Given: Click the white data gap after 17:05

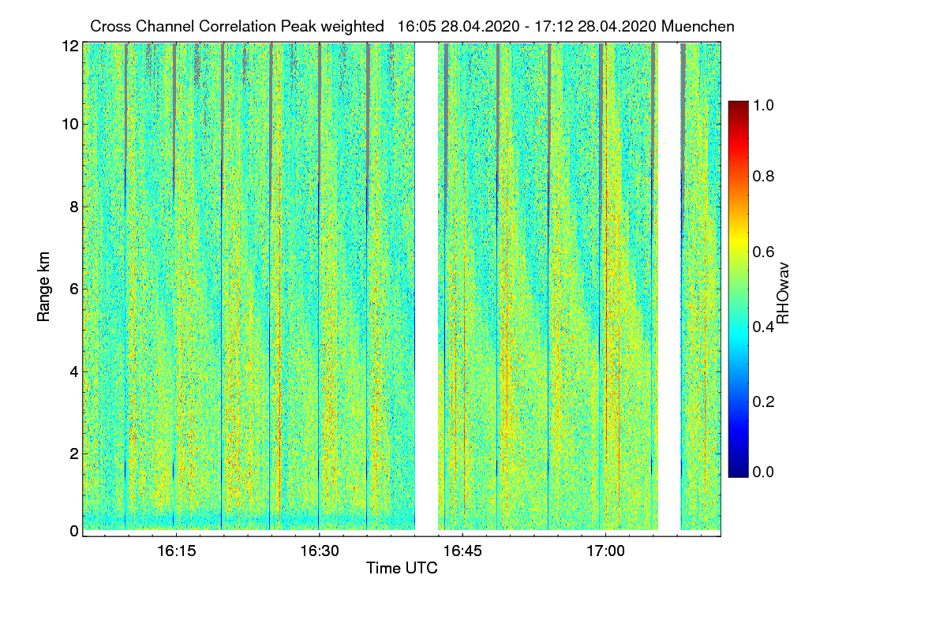Looking at the screenshot, I should click(x=669, y=286).
